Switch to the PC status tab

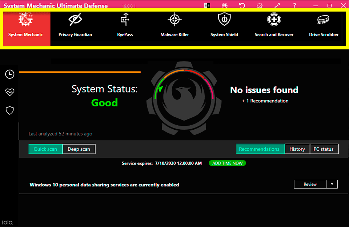[x=324, y=149]
